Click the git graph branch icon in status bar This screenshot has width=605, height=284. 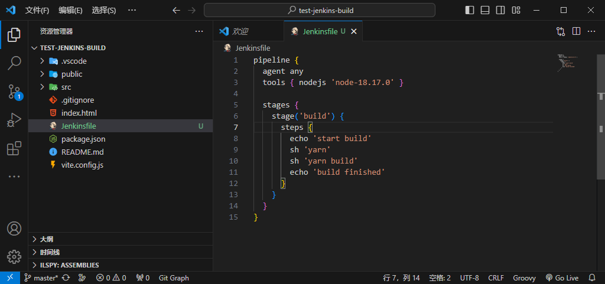click(x=82, y=278)
